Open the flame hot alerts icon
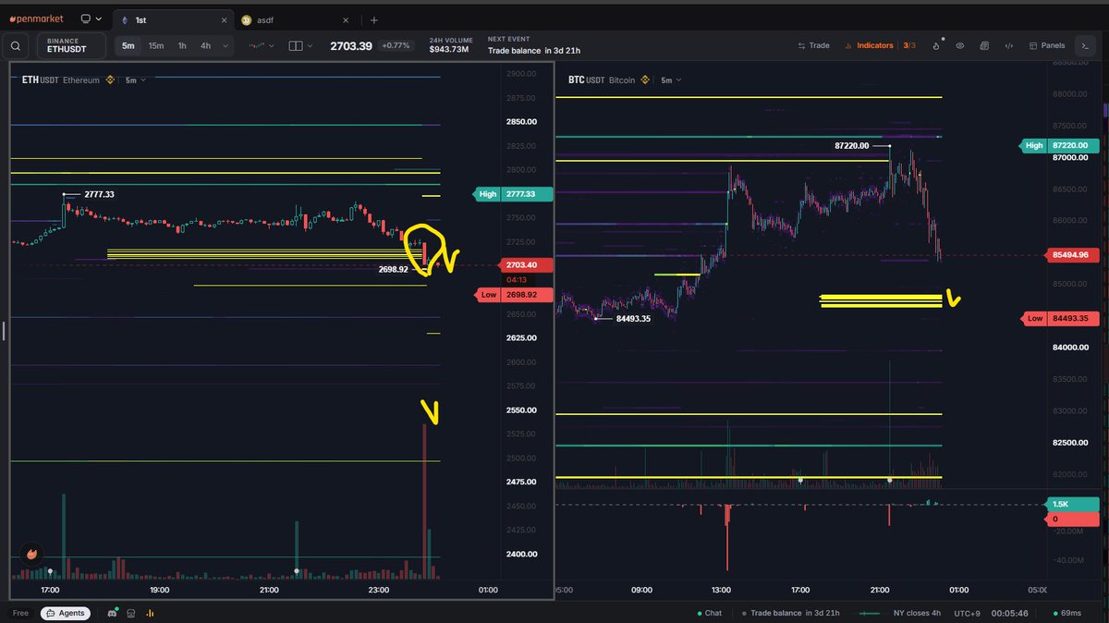 936,45
